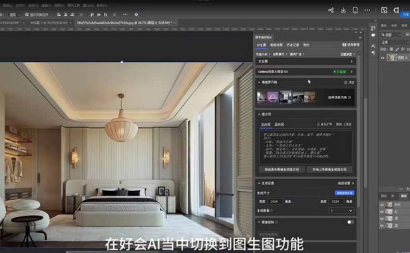Collapse the prompt section chevron
Screen dimensions: 410x253
259,115
